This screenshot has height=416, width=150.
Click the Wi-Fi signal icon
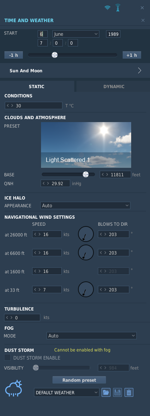[x=108, y=8]
